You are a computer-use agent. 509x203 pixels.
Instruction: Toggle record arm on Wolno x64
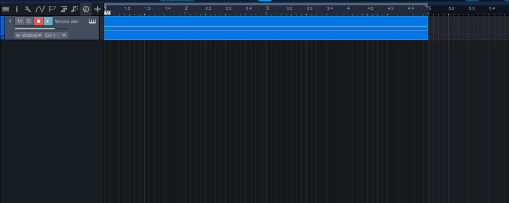[38, 21]
